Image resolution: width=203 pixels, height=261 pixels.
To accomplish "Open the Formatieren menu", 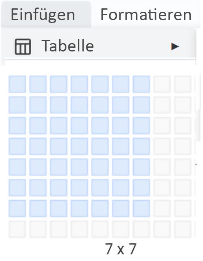I will [x=146, y=15].
